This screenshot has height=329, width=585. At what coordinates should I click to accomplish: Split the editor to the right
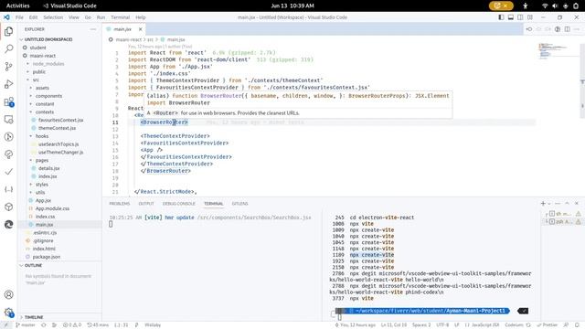tap(567, 29)
